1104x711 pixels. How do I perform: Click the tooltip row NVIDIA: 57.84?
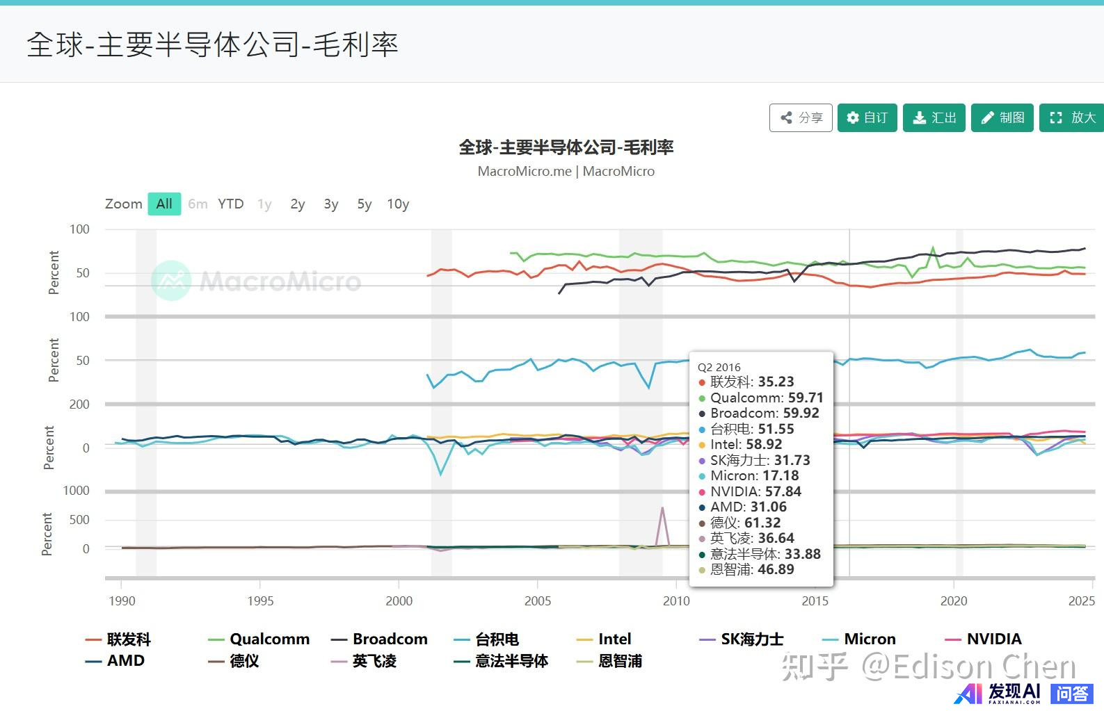750,491
